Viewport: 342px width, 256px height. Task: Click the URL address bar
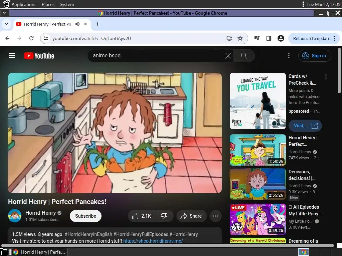click(x=144, y=38)
